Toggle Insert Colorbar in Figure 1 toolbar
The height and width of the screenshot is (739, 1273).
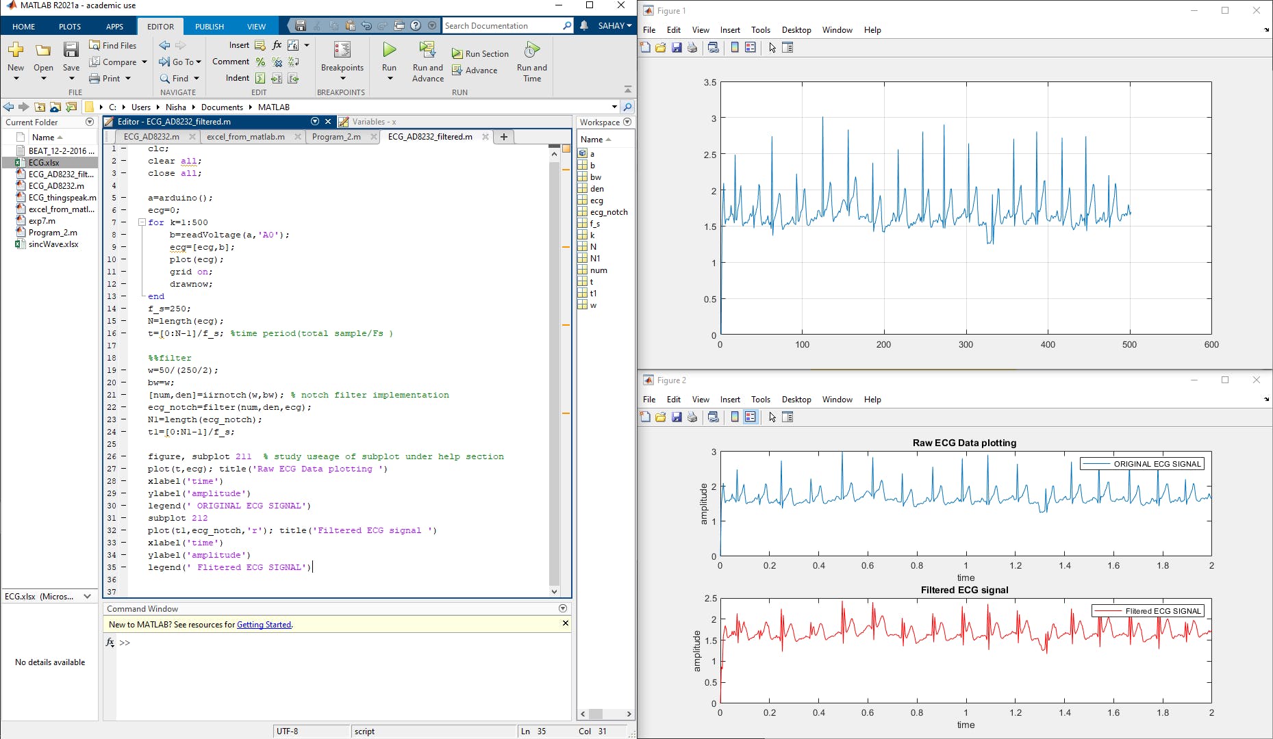pos(735,47)
